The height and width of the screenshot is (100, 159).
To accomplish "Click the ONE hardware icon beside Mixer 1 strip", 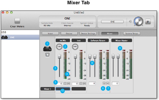I will pos(47,48).
